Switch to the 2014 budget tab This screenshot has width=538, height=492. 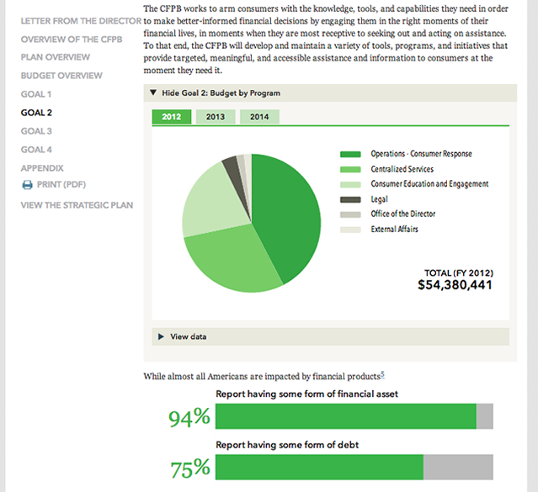pos(259,117)
